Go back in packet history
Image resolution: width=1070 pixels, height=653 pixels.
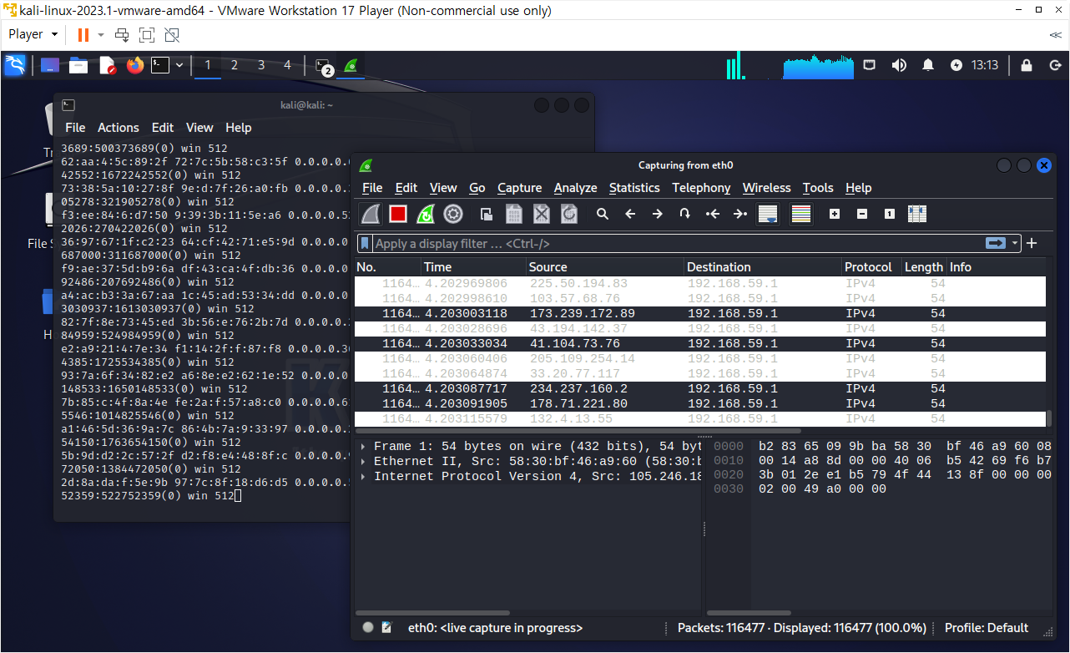pos(630,214)
